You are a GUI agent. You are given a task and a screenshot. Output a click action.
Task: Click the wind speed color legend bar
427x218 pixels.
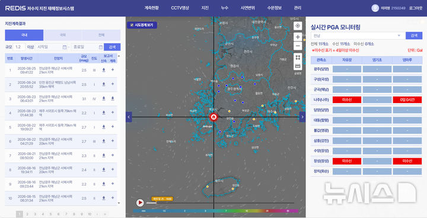click(215, 211)
